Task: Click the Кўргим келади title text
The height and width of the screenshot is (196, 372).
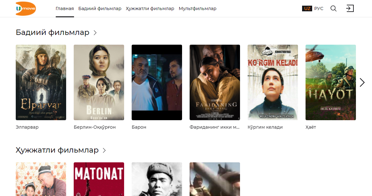Action: click(265, 127)
